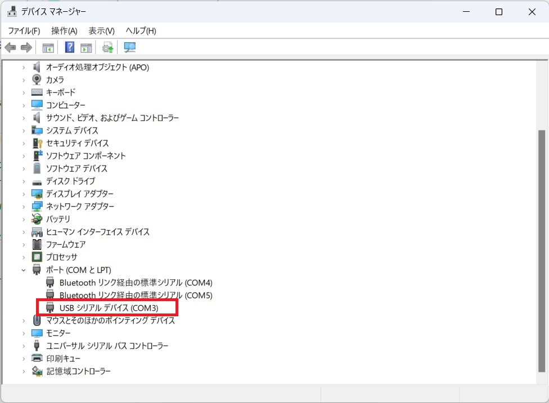Click the plug icon of USB シリアル デバイス (COM3)

[x=50, y=307]
